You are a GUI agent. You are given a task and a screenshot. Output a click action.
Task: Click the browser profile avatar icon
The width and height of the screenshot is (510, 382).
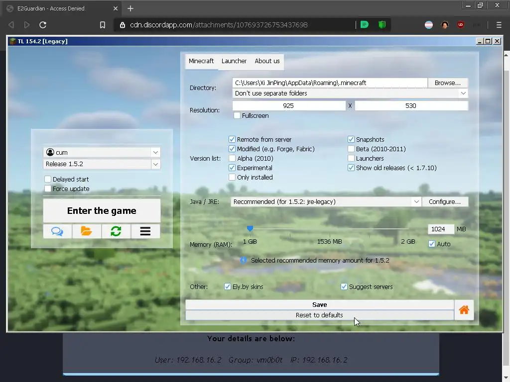click(x=445, y=25)
